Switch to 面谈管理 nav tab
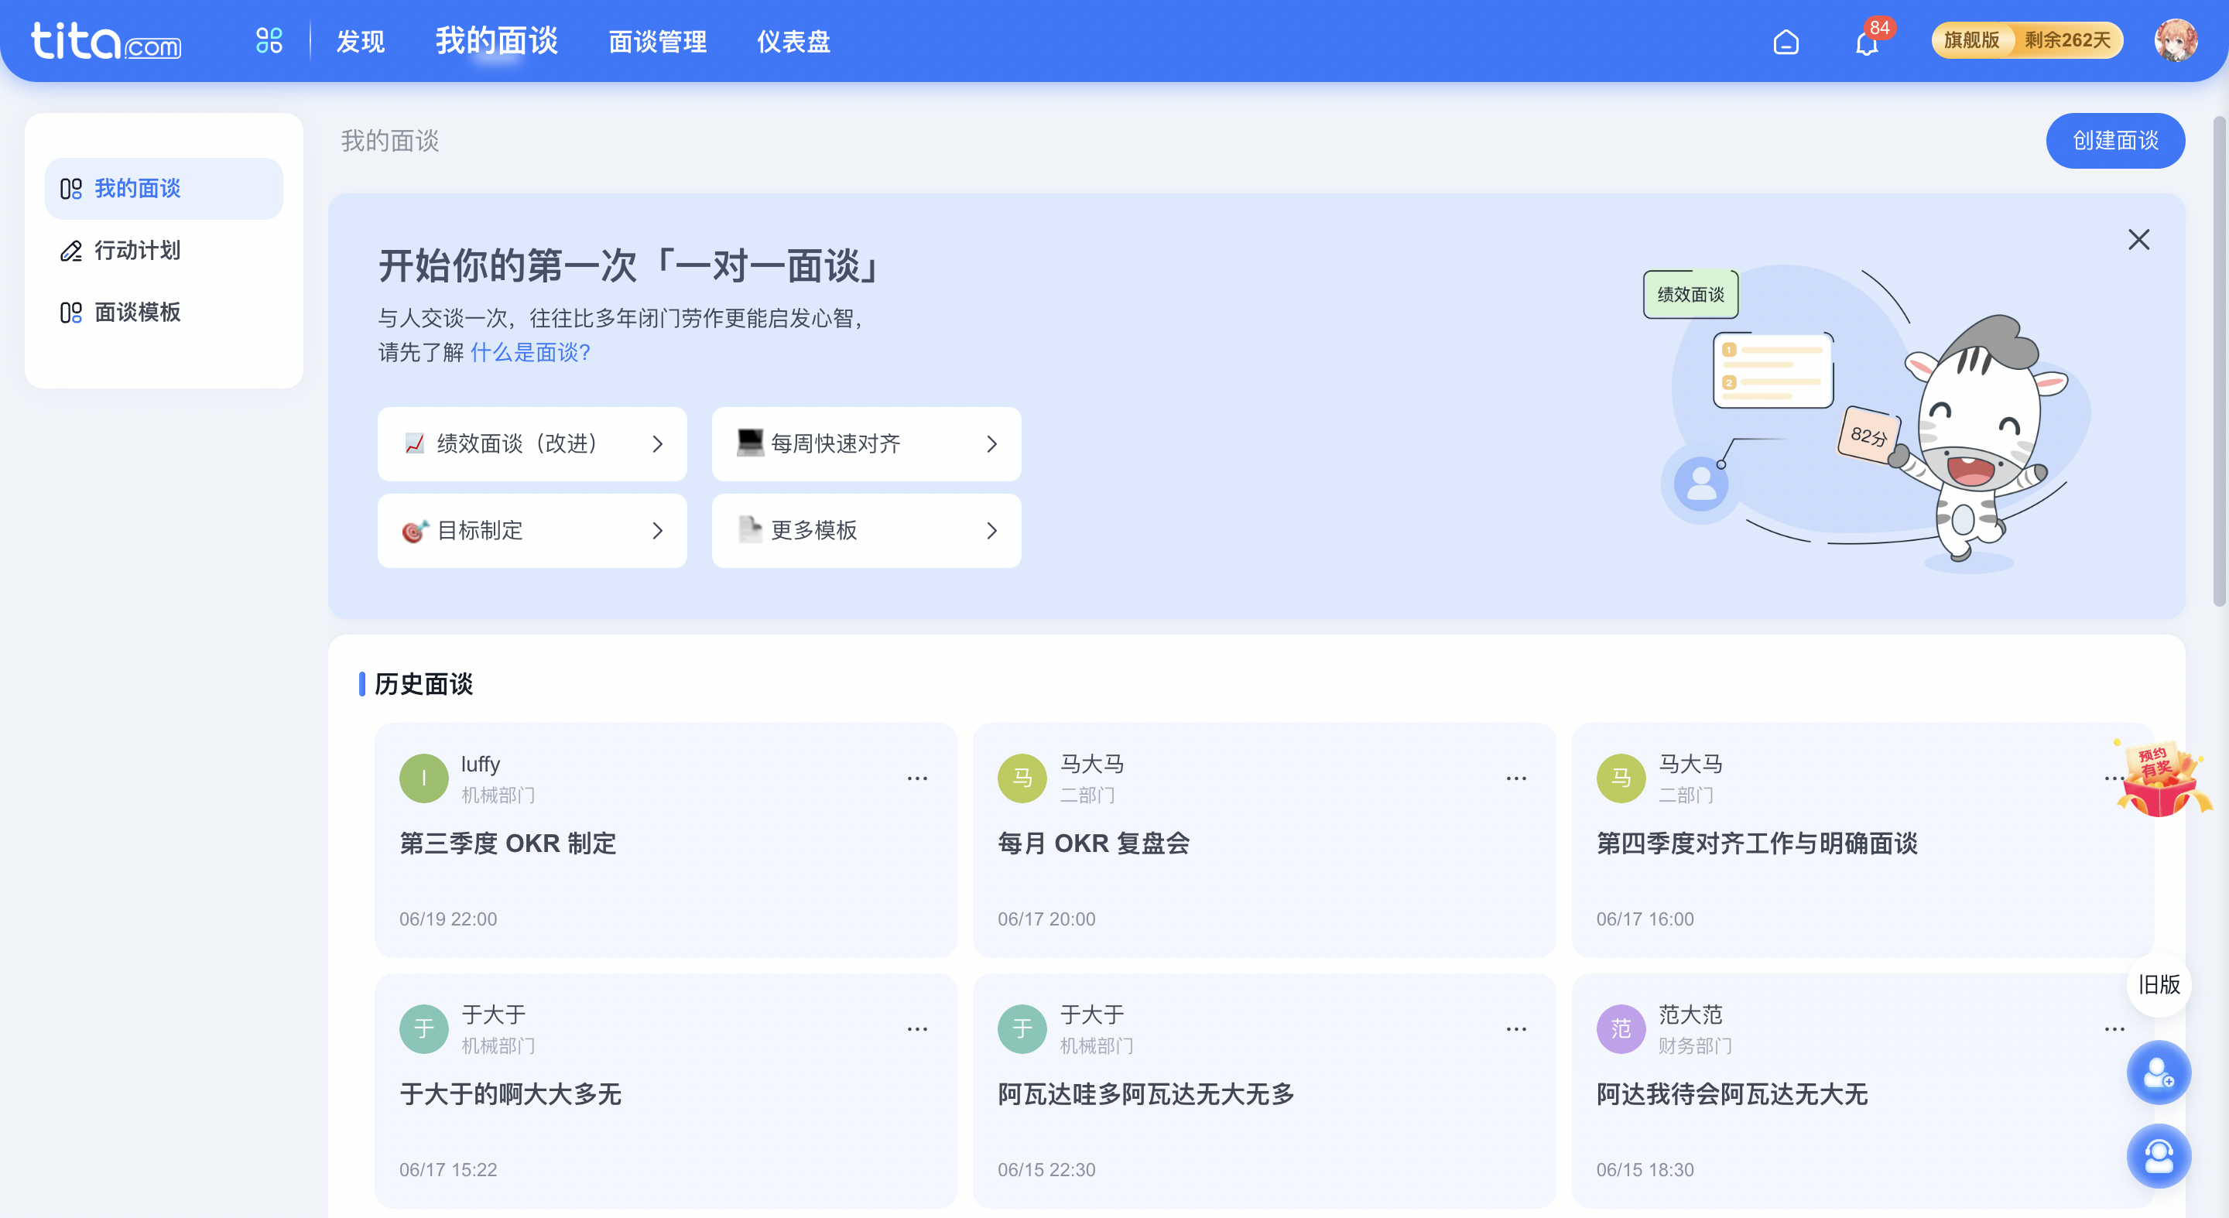Screen dimensions: 2229x1218 [x=658, y=42]
